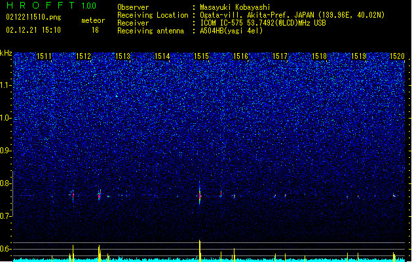The width and height of the screenshot is (412, 262).
Task: Click the 1.0 kHz frequency tick label
Action: coord(6,118)
